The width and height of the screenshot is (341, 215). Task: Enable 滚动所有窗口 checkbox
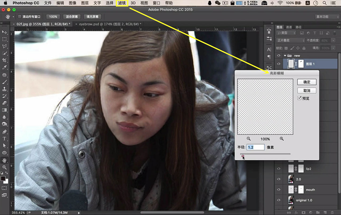coord(19,17)
